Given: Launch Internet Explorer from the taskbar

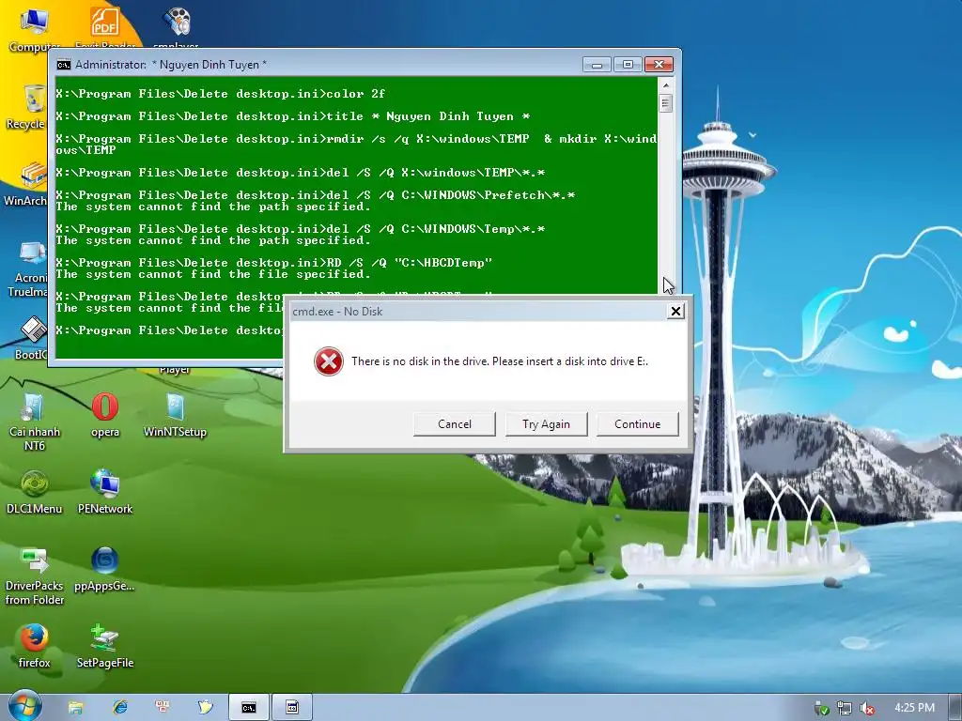Looking at the screenshot, I should coord(120,708).
